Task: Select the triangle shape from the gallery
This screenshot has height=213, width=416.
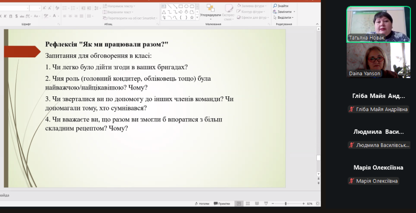Action: 164,12
